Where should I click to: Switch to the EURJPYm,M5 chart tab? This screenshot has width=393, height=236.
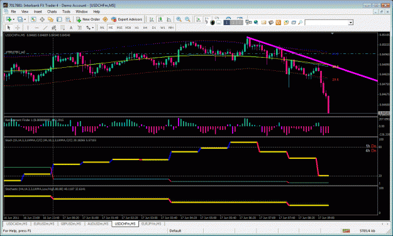[x=152, y=223]
